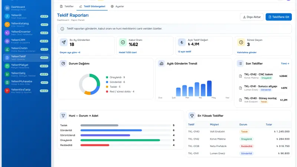This screenshot has width=297, height=167.
Task: Click the Hedef %58 üzeri link
Action: pyautogui.click(x=128, y=52)
